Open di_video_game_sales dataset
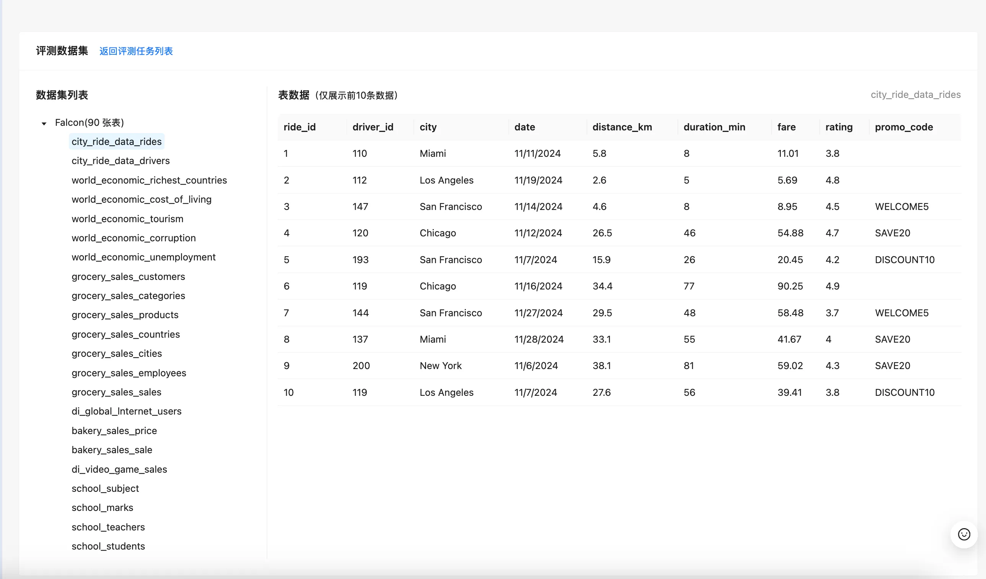 (x=119, y=469)
